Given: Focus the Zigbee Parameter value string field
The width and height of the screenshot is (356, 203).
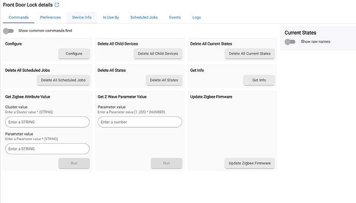Looking at the screenshot, I should (x=47, y=149).
